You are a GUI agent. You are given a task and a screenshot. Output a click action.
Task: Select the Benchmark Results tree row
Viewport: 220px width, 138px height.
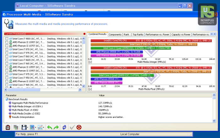18,99
